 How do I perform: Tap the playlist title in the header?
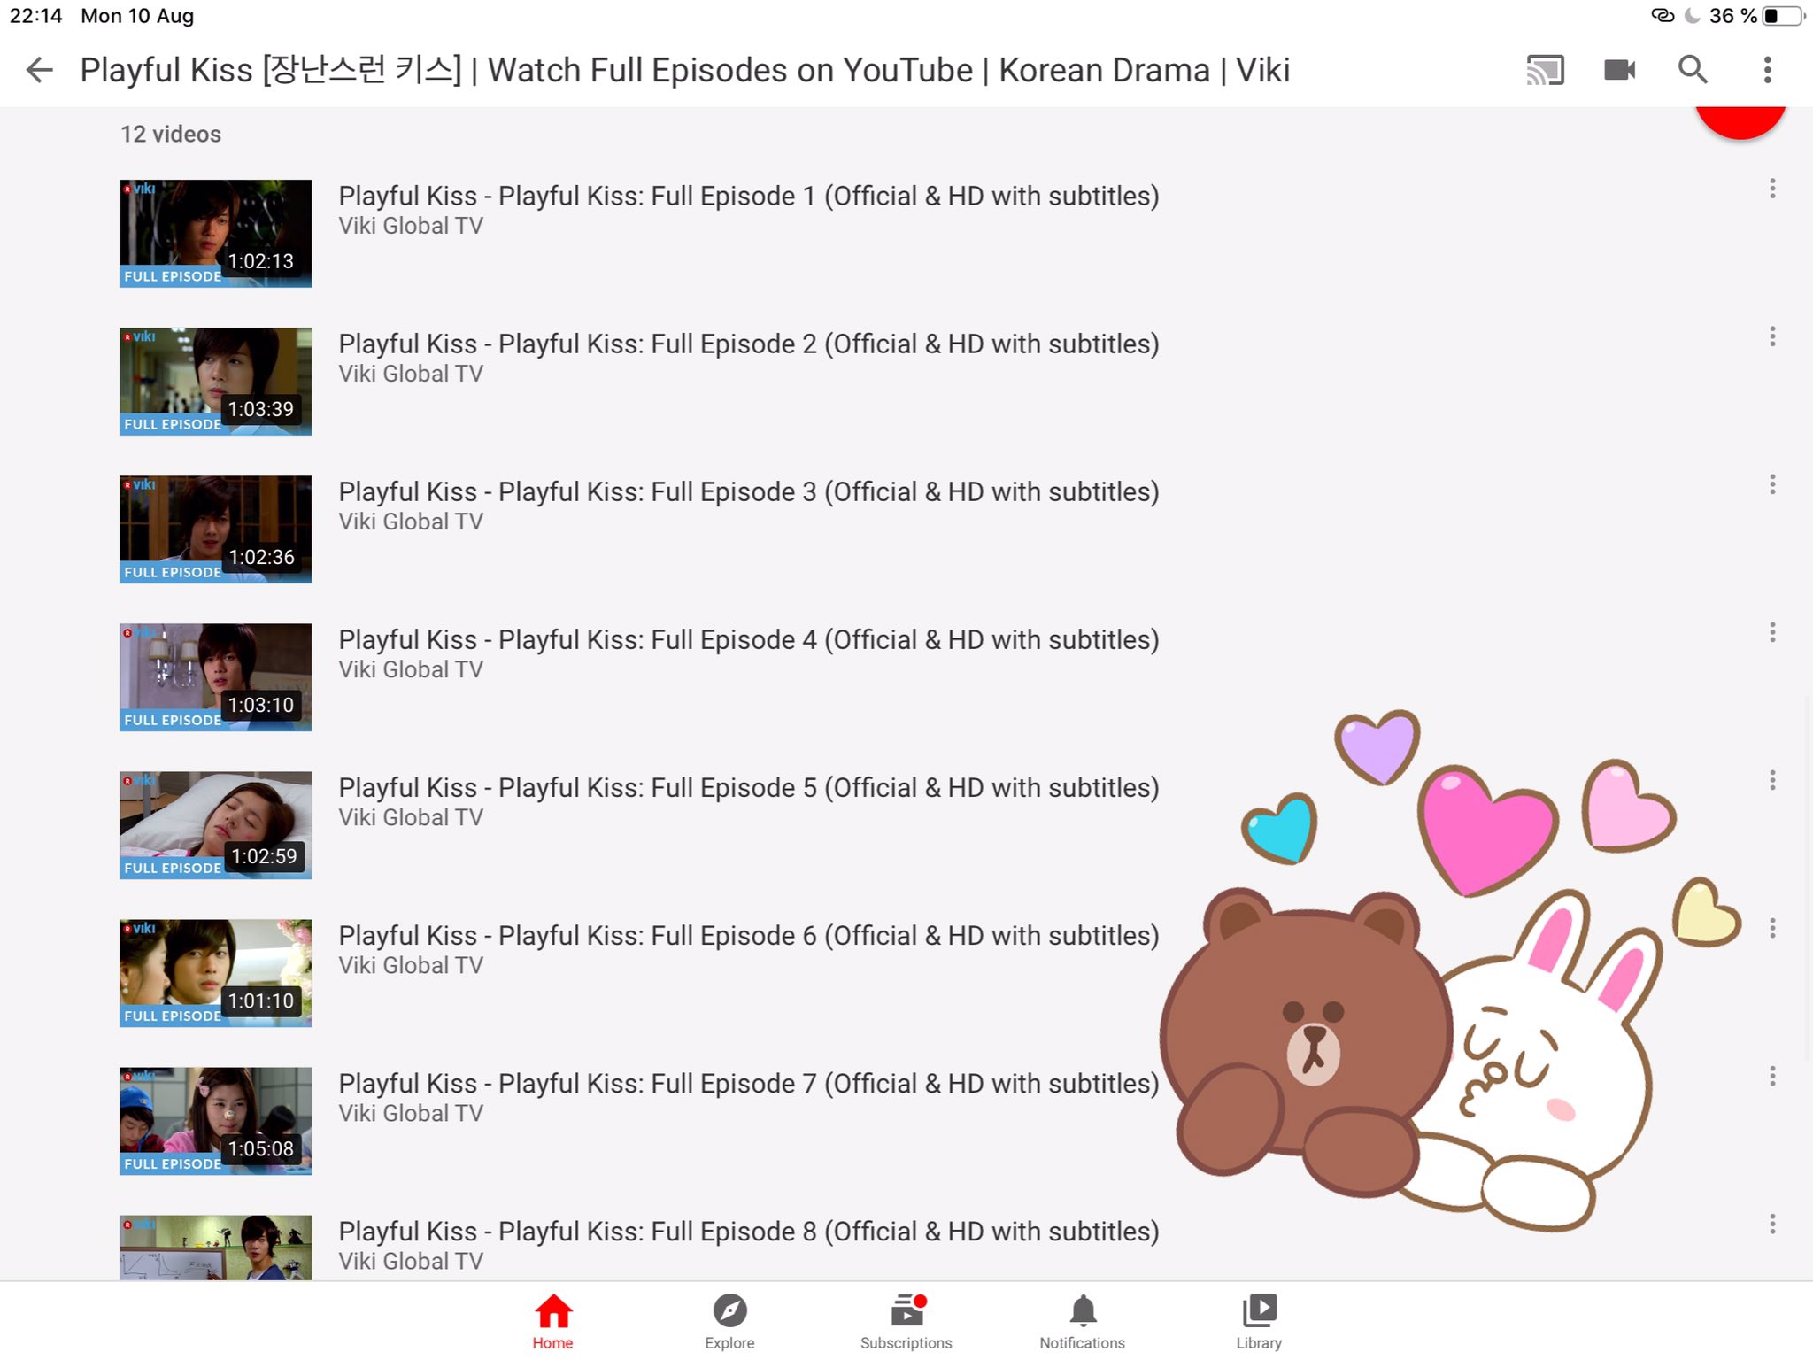(684, 70)
